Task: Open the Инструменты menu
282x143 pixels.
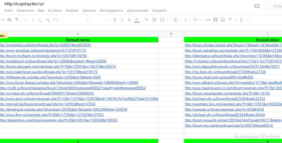Action: pyautogui.click(x=111, y=10)
